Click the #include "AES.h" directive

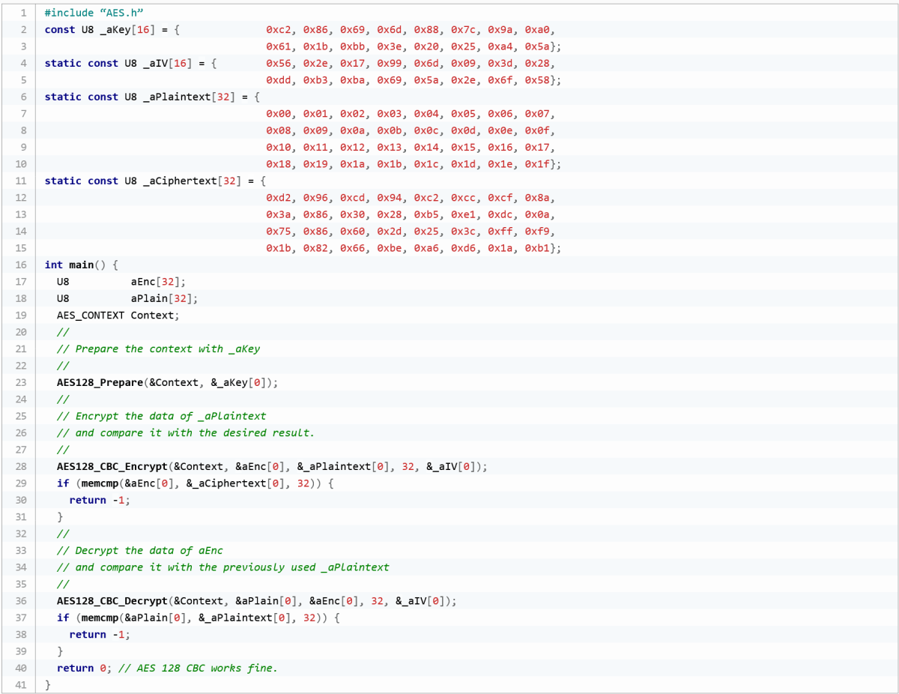[94, 13]
